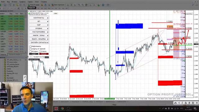The width and height of the screenshot is (199, 112).
Task: Expand the ФП menu
Action: pyautogui.click(x=39, y=21)
